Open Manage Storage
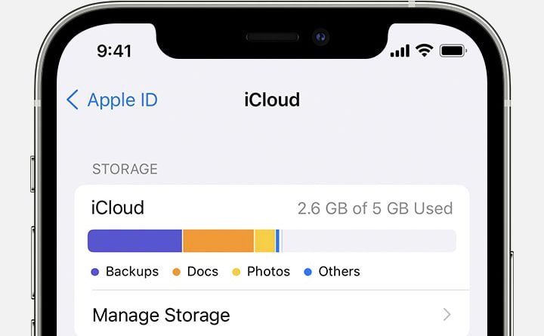The image size is (544, 336). pyautogui.click(x=272, y=315)
